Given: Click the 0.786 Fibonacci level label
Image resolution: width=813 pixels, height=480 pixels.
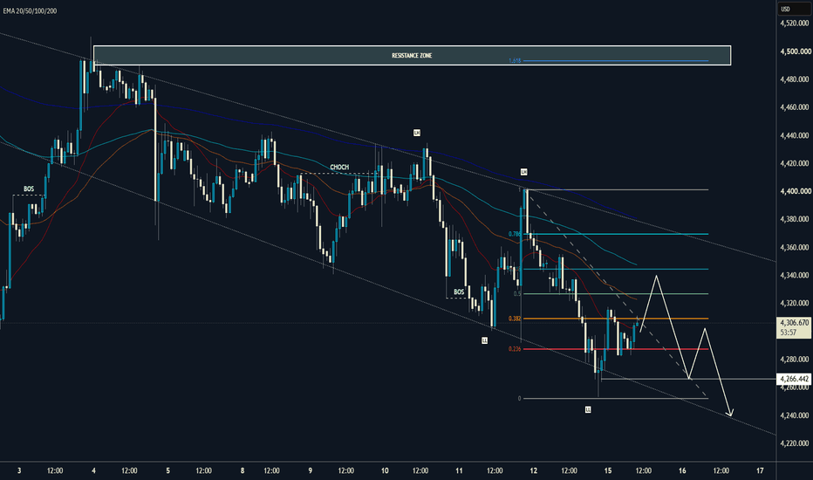Looking at the screenshot, I should pos(515,234).
